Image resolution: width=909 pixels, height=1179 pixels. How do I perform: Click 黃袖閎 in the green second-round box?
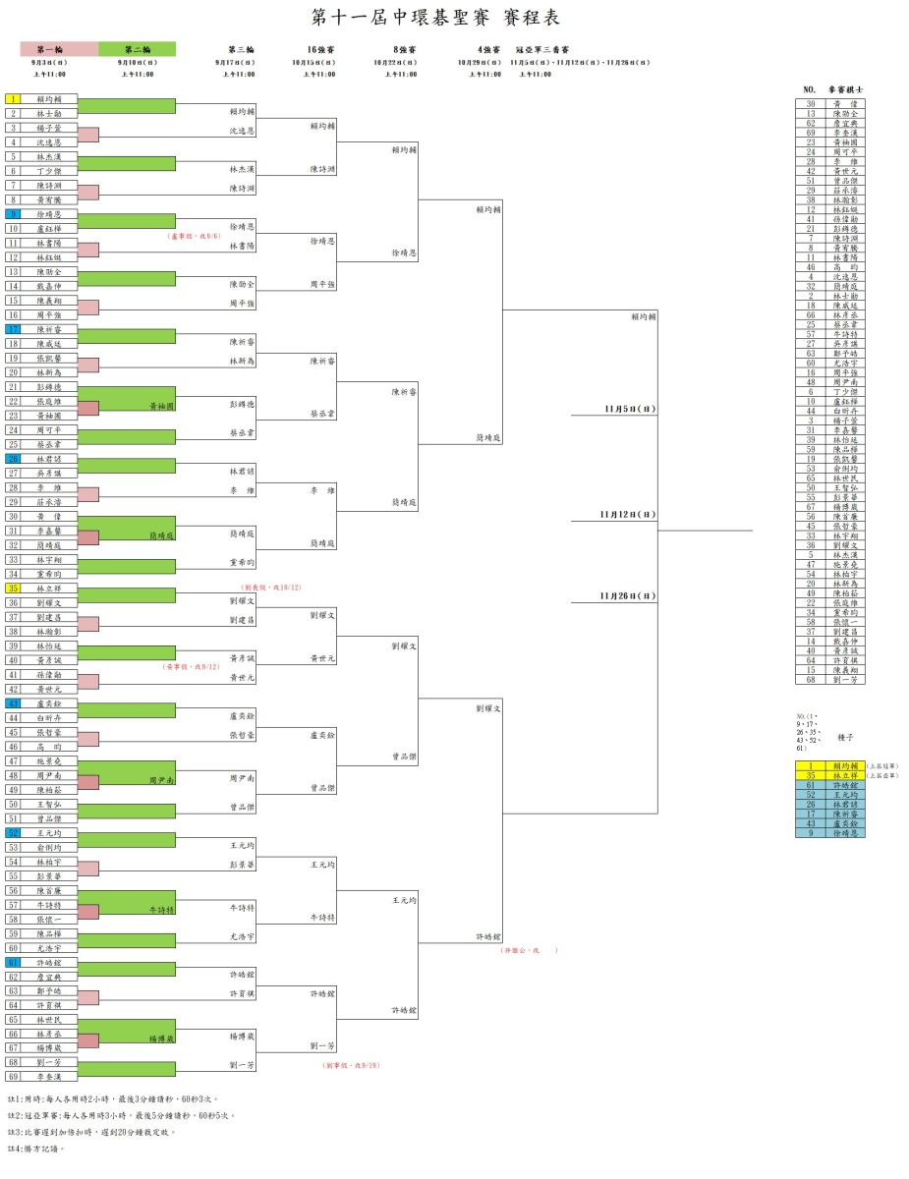click(160, 406)
